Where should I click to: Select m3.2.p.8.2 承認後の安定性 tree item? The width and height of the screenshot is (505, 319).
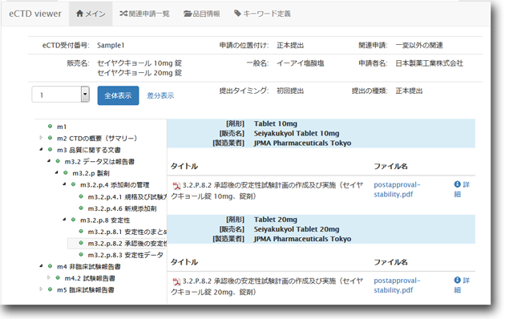pyautogui.click(x=127, y=244)
